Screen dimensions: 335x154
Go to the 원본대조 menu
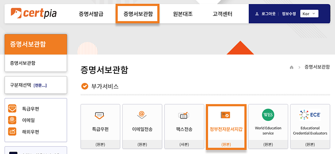coord(183,14)
